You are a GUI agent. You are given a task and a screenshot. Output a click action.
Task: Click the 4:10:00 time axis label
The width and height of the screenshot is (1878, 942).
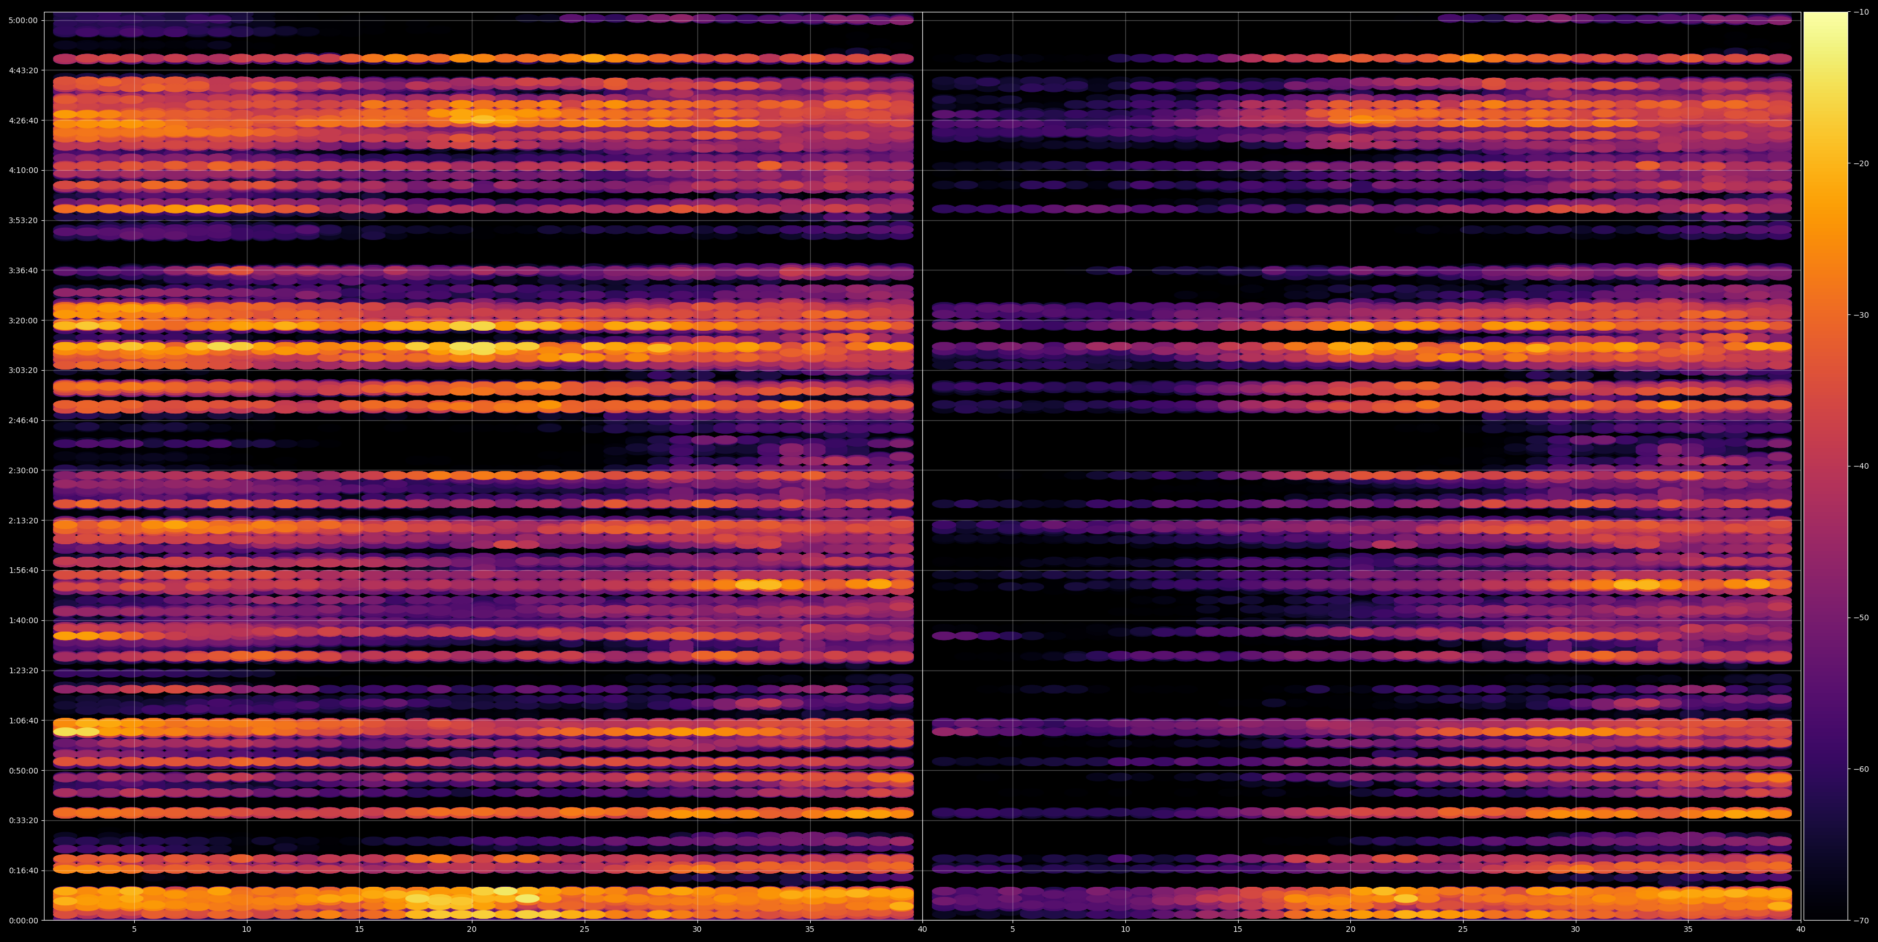[23, 171]
